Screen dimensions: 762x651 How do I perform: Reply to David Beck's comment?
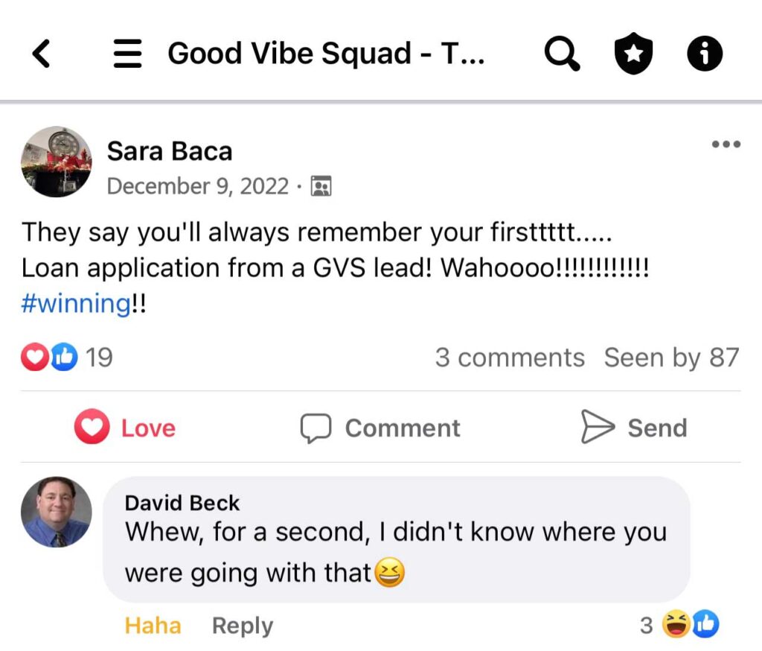pos(242,626)
